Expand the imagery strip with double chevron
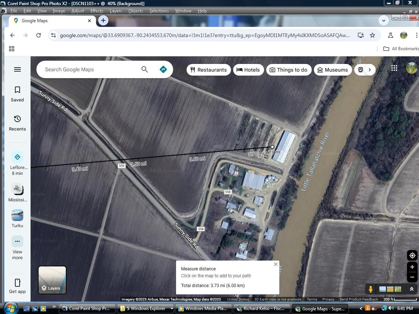 point(412,289)
